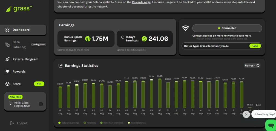Dismiss the help chat bubble
Viewport: 276px width, 131px height.
(246, 115)
